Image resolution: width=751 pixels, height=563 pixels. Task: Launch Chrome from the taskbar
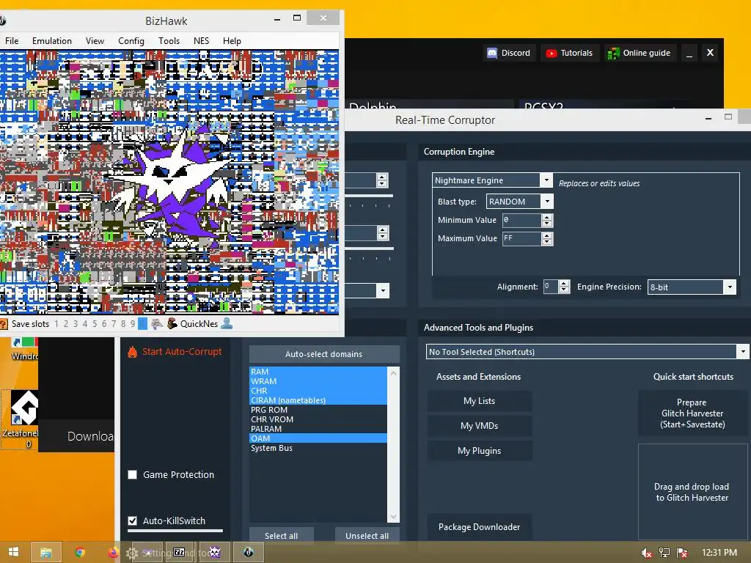[80, 553]
